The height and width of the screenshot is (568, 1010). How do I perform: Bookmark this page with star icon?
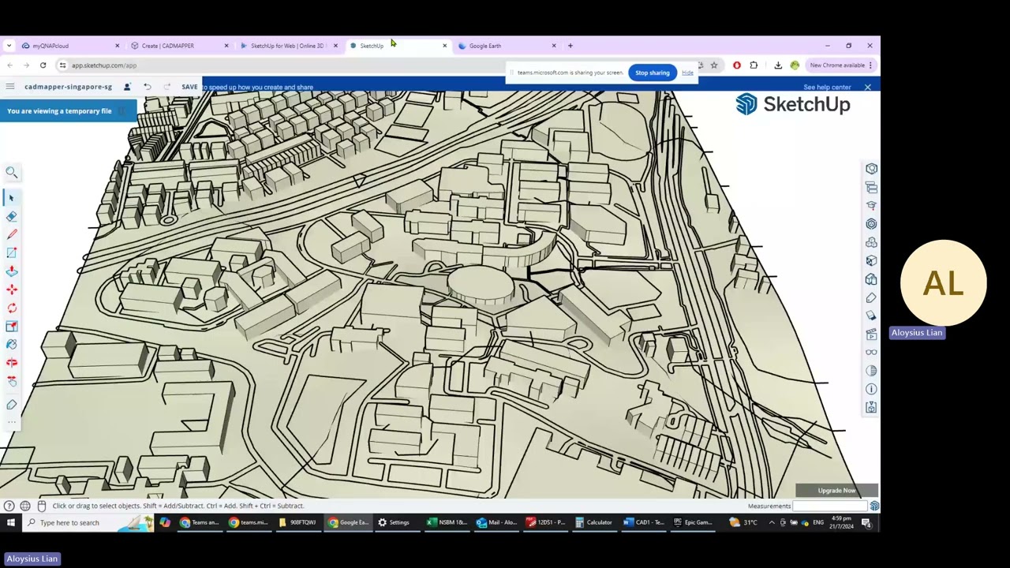click(x=714, y=65)
